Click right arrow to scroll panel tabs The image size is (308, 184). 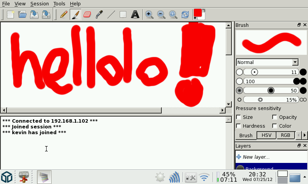(305, 135)
